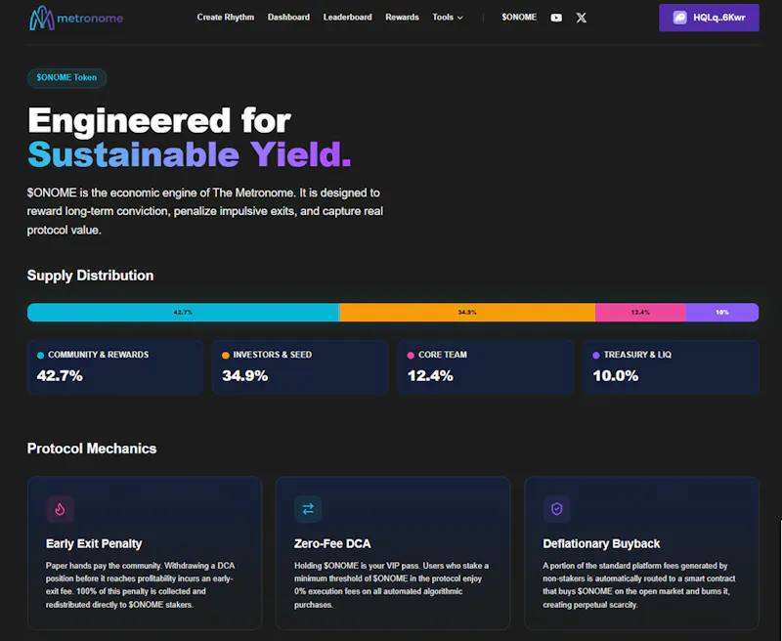The image size is (782, 641).
Task: Click the orange 34.9% supply bar segment
Action: tap(467, 312)
